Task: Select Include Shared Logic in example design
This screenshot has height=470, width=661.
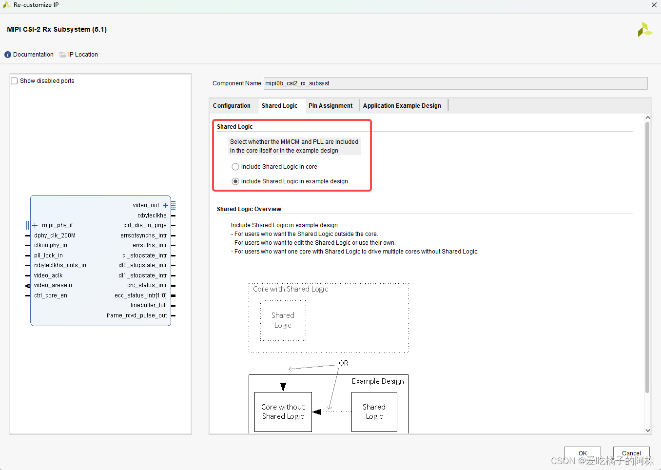Action: (235, 181)
